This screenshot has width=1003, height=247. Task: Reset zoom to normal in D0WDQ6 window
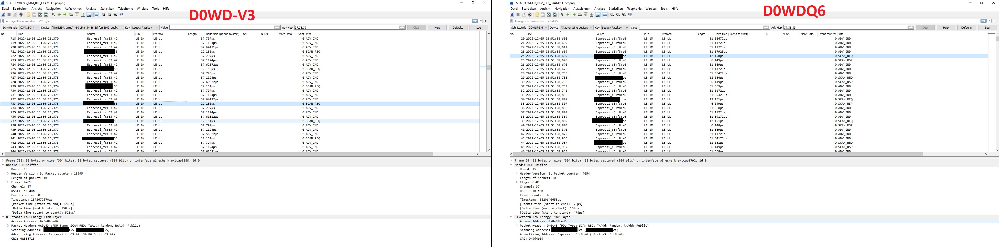[624, 14]
